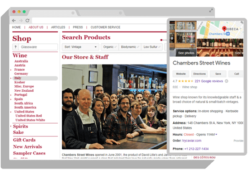
Task: Open the Sake category
Action: [x=18, y=132]
